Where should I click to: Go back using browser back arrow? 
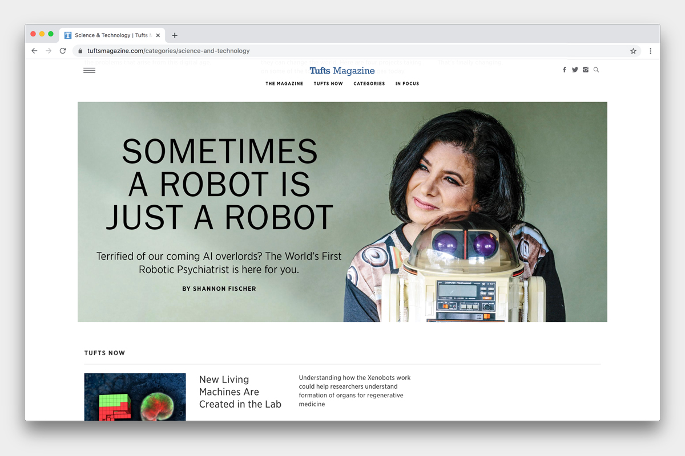34,51
